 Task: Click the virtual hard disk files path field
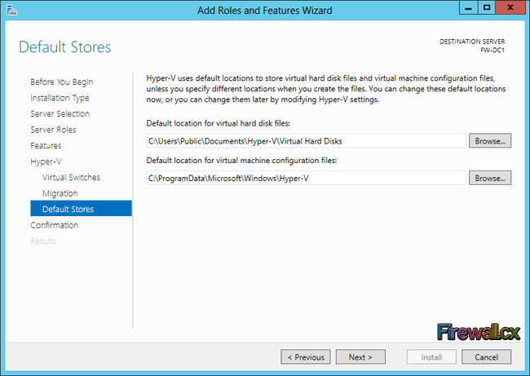click(307, 140)
